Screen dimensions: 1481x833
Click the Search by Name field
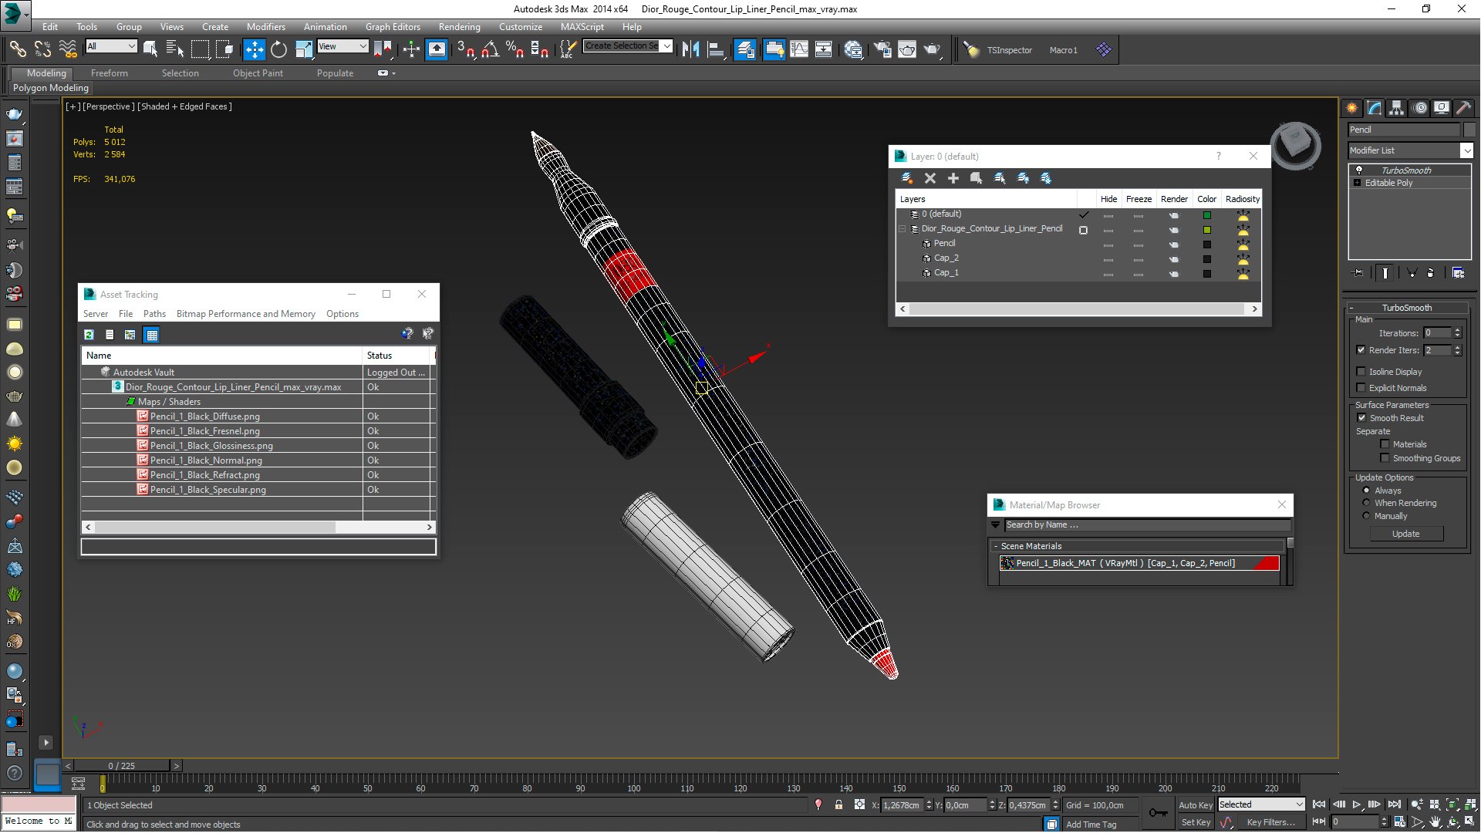pyautogui.click(x=1147, y=525)
